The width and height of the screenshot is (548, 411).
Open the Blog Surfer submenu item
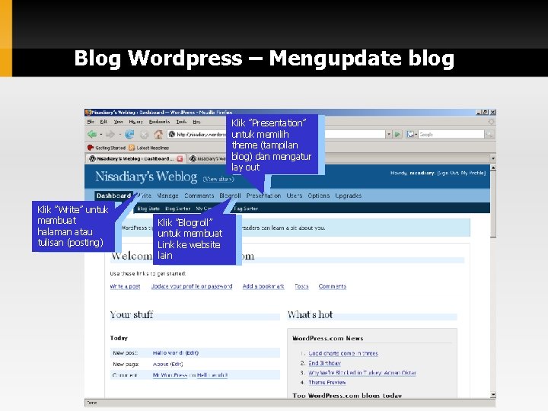[178, 209]
